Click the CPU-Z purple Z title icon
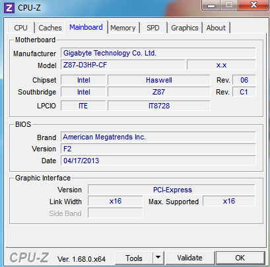The height and width of the screenshot is (267, 270). (x=9, y=8)
